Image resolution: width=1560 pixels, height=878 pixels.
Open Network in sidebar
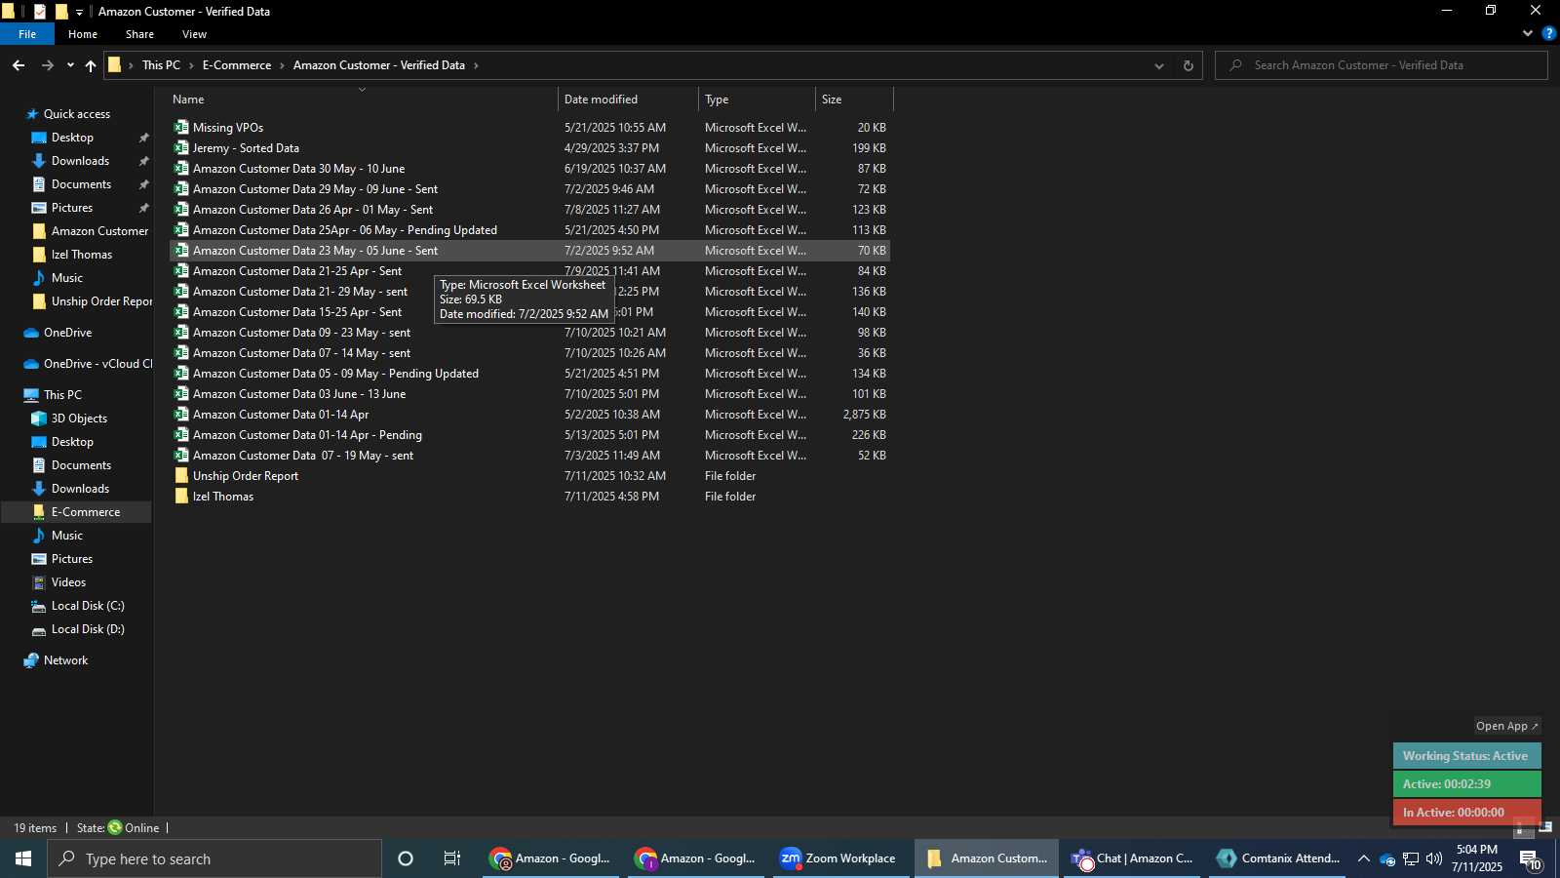pyautogui.click(x=31, y=660)
